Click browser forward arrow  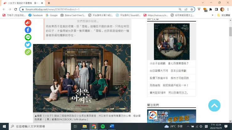10,9
